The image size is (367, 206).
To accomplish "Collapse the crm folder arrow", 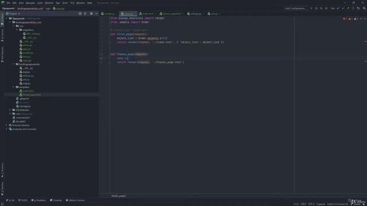I will (14, 26).
